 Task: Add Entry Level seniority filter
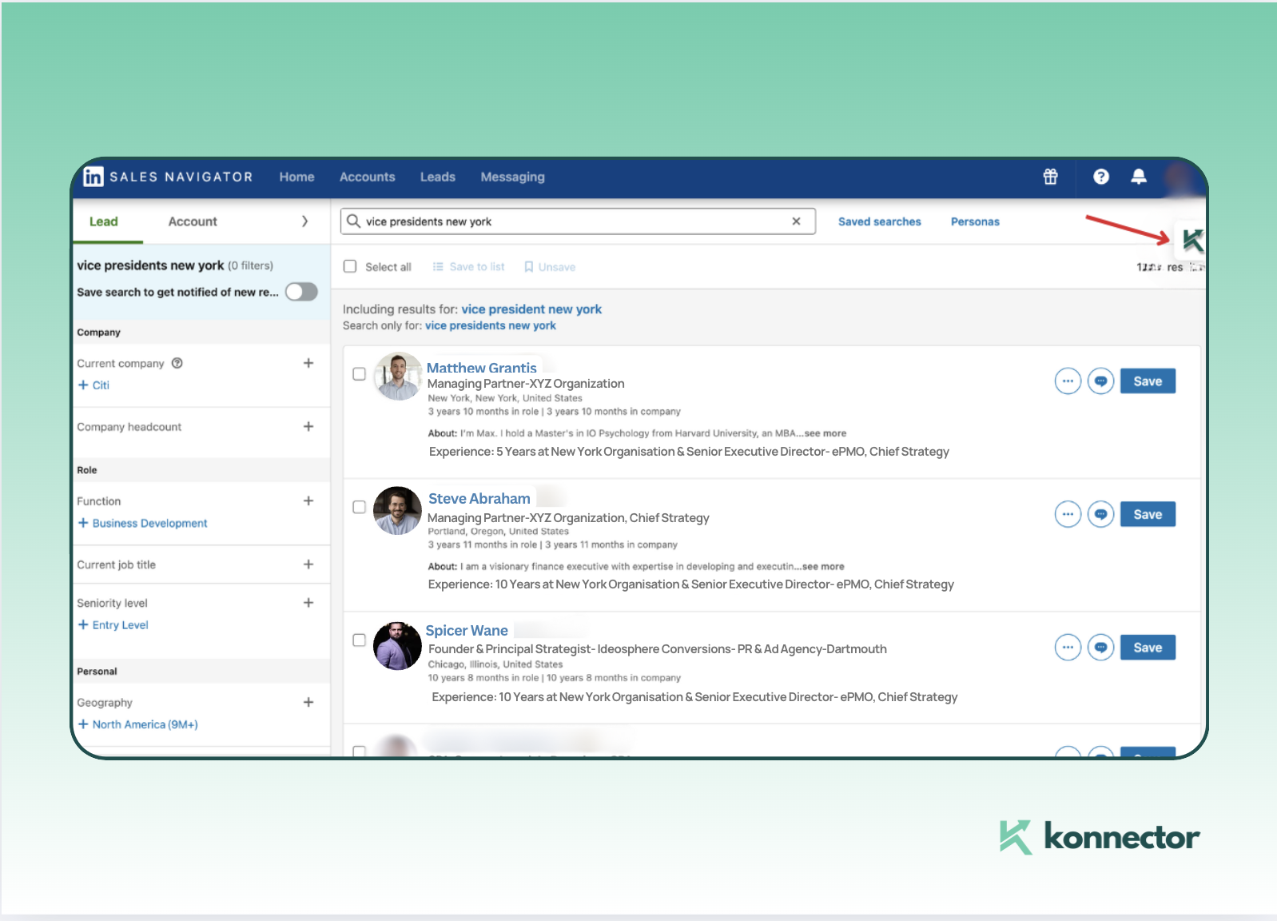coord(113,625)
